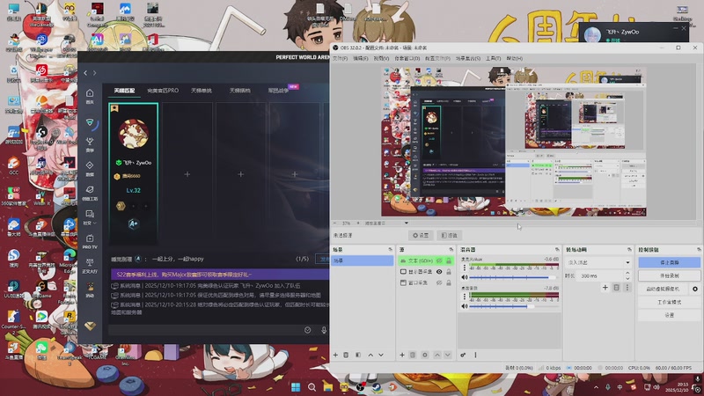Click the purple S22 season announcement banner

(220, 275)
